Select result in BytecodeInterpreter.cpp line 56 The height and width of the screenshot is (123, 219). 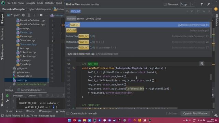138,25
